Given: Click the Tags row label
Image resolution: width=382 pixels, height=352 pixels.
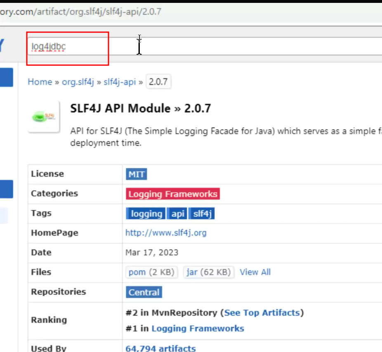Looking at the screenshot, I should [x=41, y=213].
